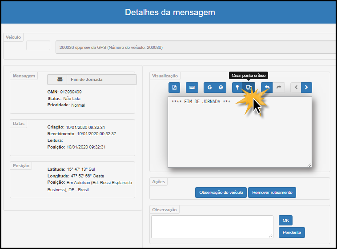Confirm with the OK button
Image resolution: width=337 pixels, height=249 pixels.
click(x=285, y=221)
